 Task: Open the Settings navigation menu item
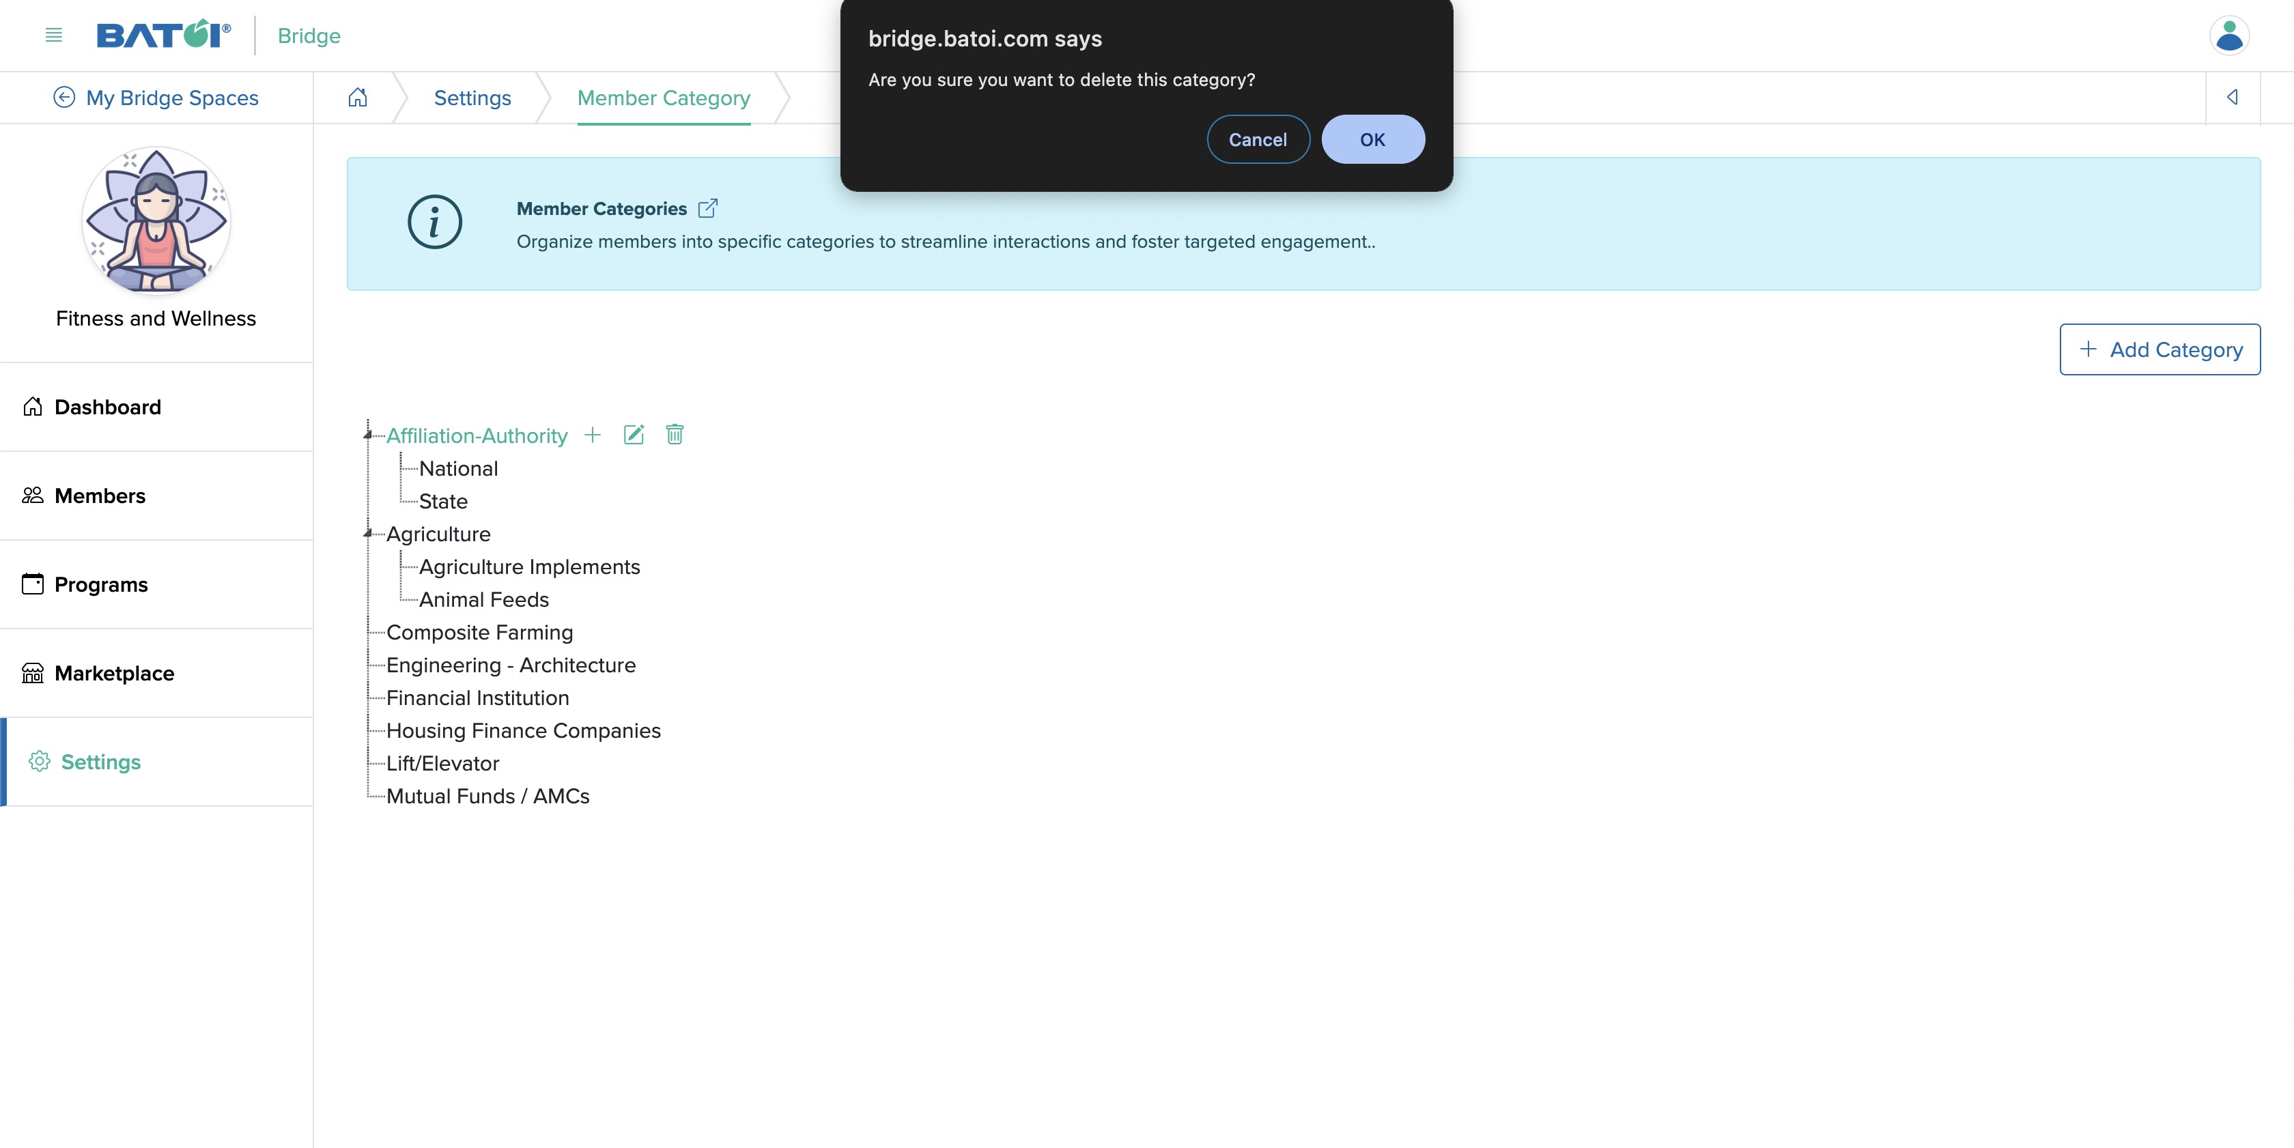pos(98,762)
